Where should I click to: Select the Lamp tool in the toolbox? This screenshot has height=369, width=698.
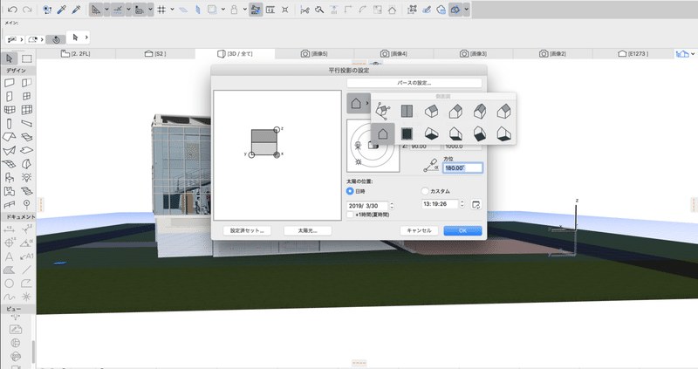27,178
